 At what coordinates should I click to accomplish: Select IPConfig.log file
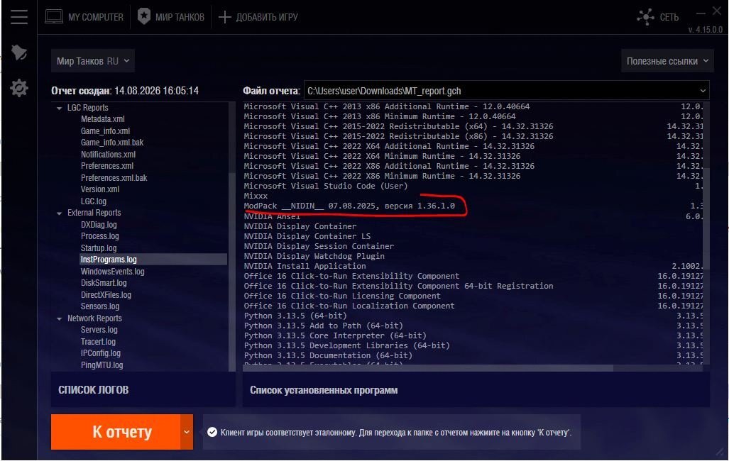[100, 353]
